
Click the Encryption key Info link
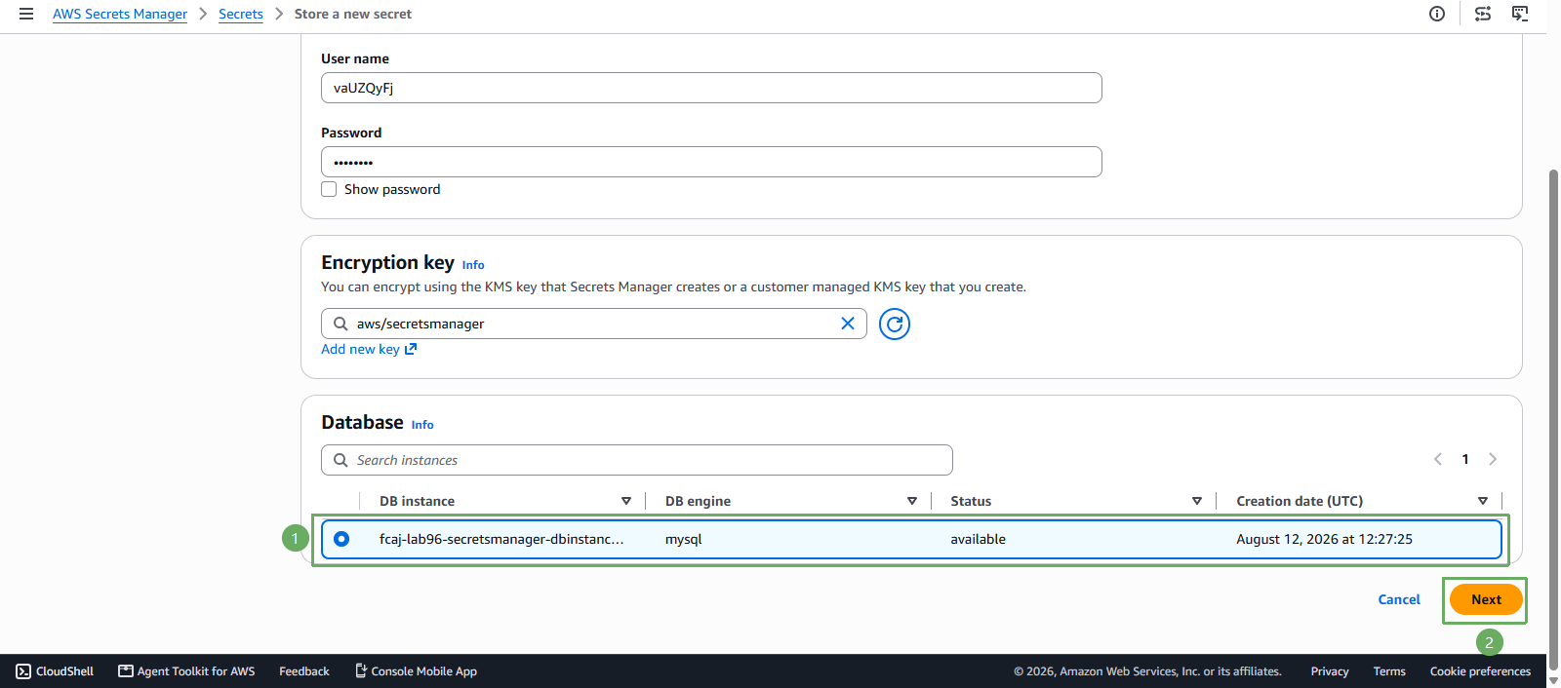pyautogui.click(x=473, y=265)
